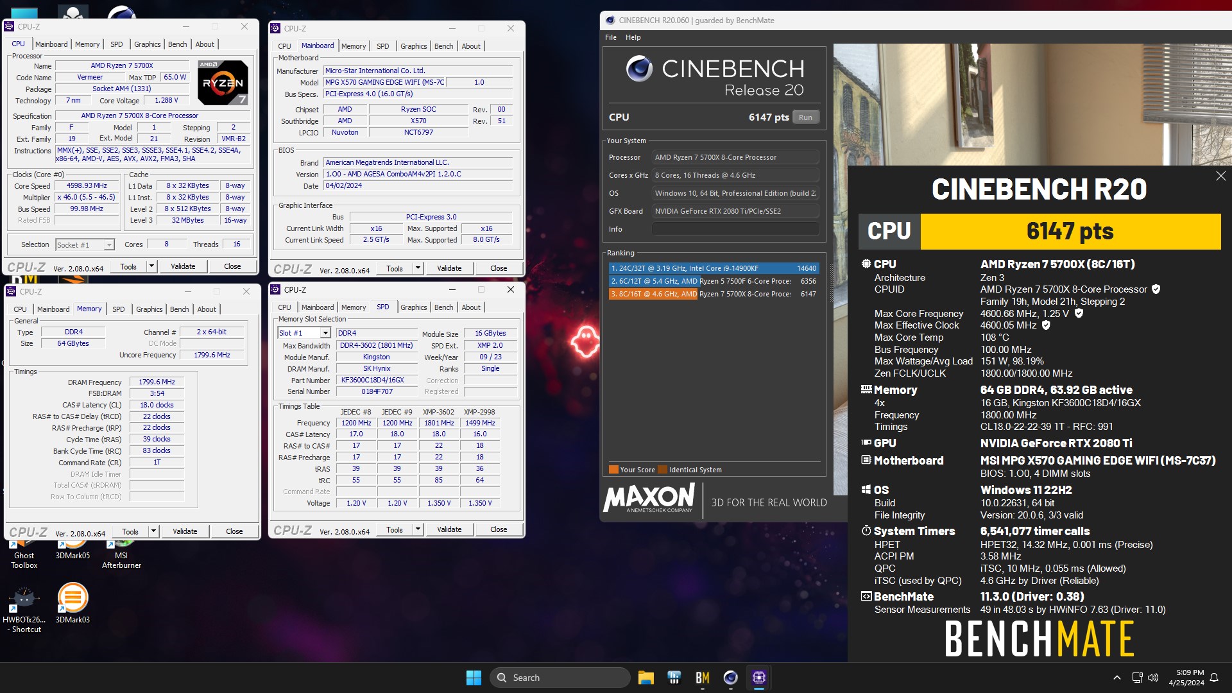Select the Ryzen 5 7500F ranking row
1232x693 pixels.
[x=714, y=281]
